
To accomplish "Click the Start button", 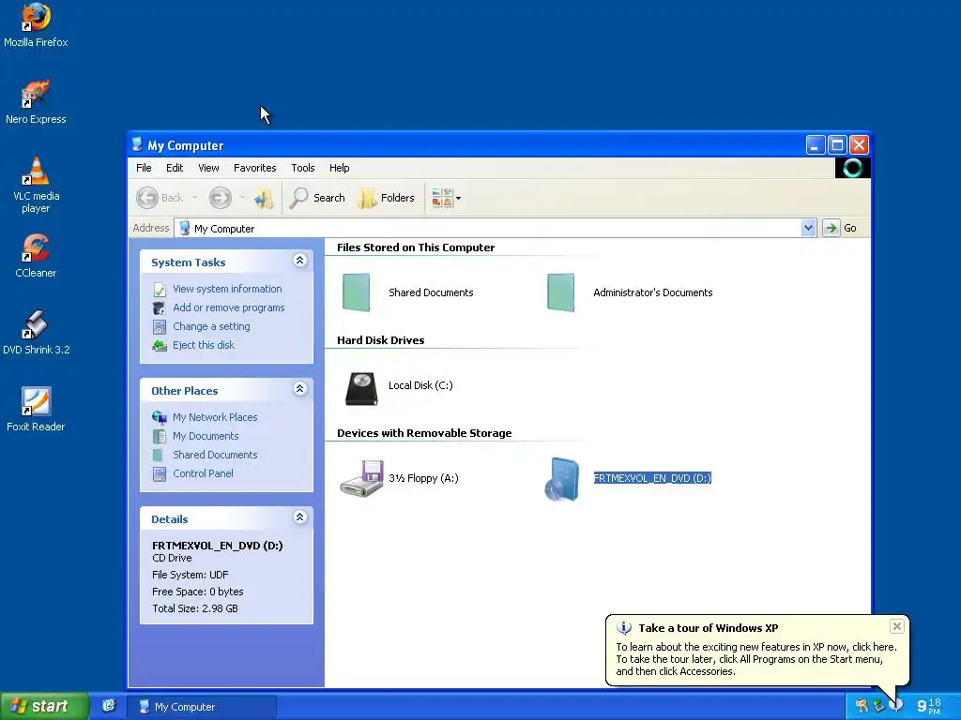I will 43,706.
